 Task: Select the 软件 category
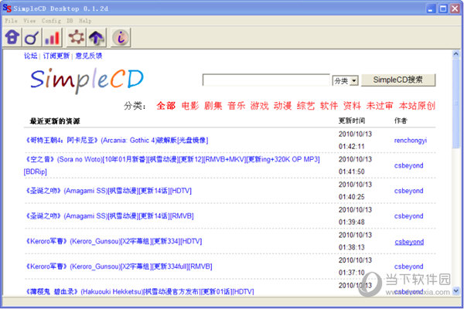click(x=329, y=106)
